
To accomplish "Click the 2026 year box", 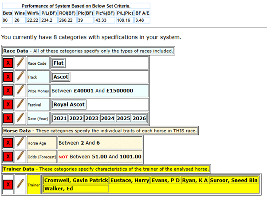I will 139,118.
